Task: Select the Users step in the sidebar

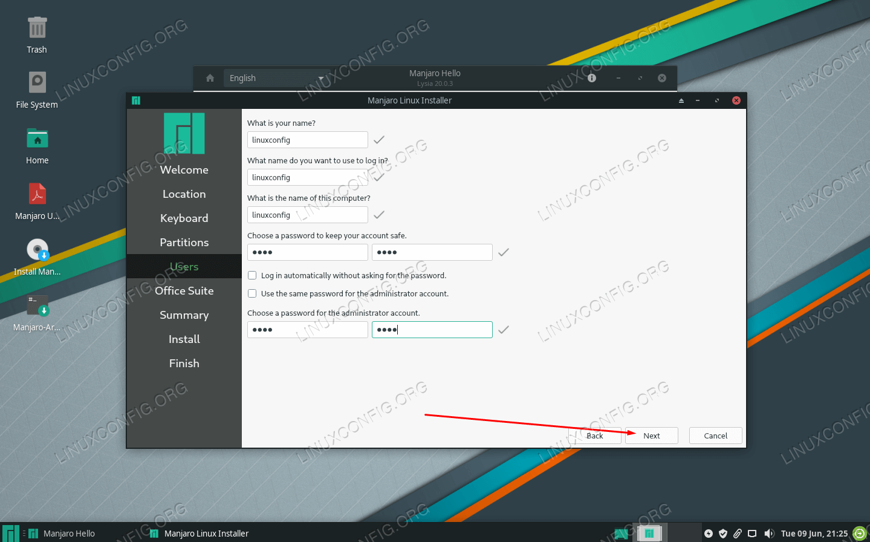Action: click(184, 267)
